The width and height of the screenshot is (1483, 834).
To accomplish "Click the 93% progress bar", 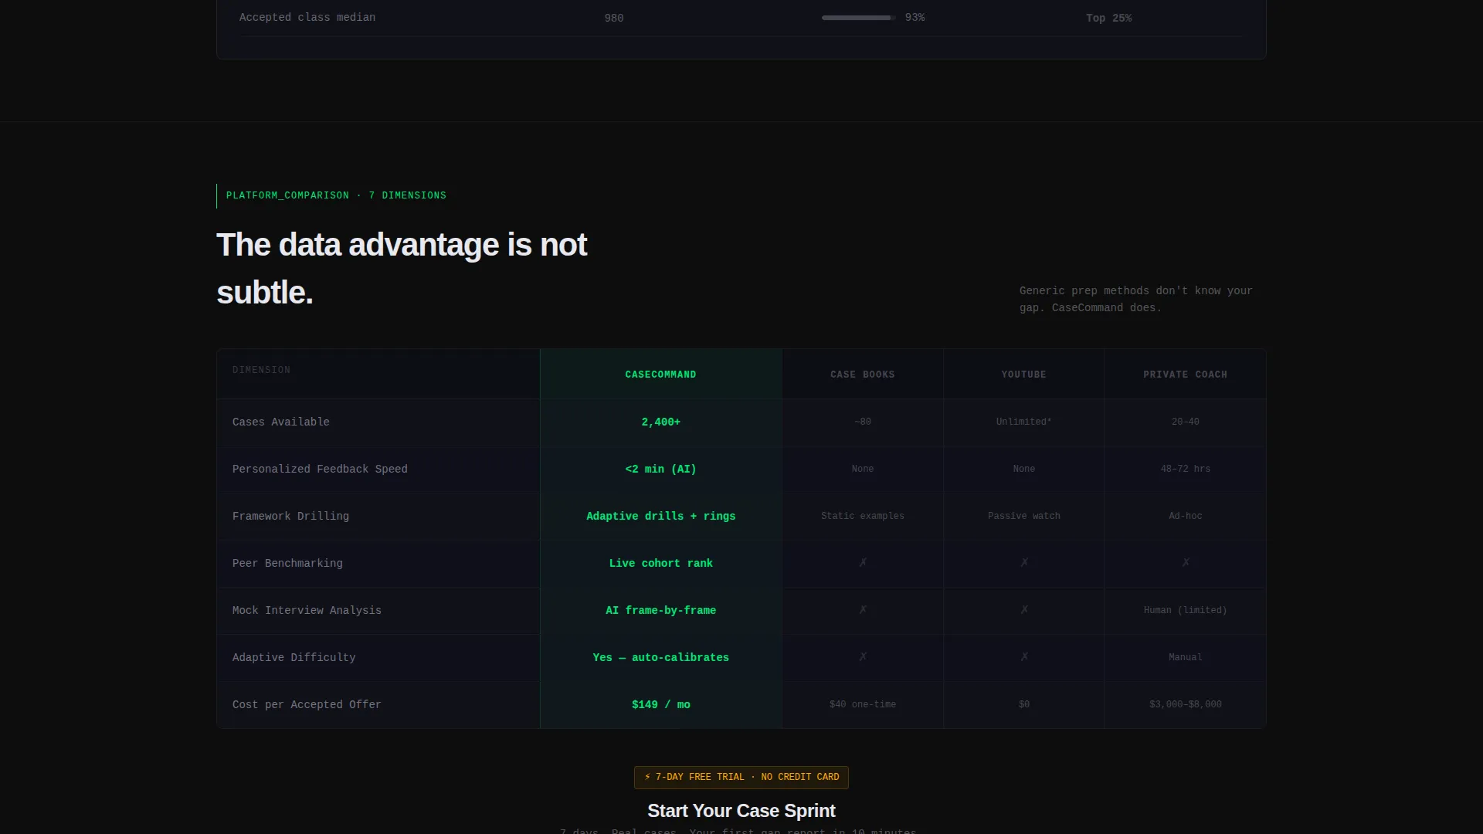I will (859, 18).
